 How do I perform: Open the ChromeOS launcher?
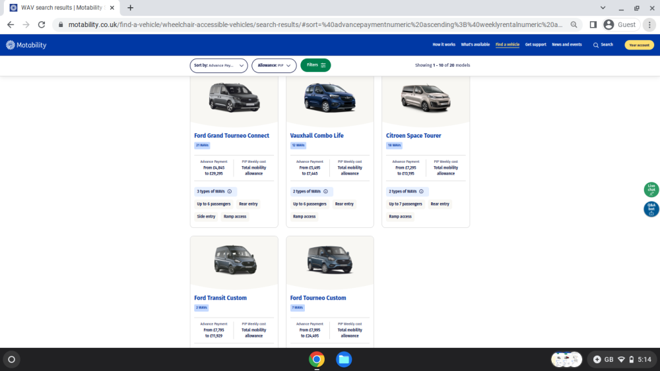[11, 360]
